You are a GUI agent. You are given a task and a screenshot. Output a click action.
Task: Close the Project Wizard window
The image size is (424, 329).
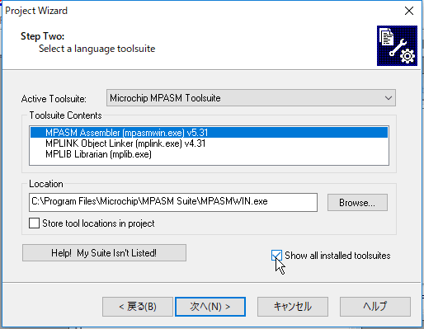click(x=409, y=11)
